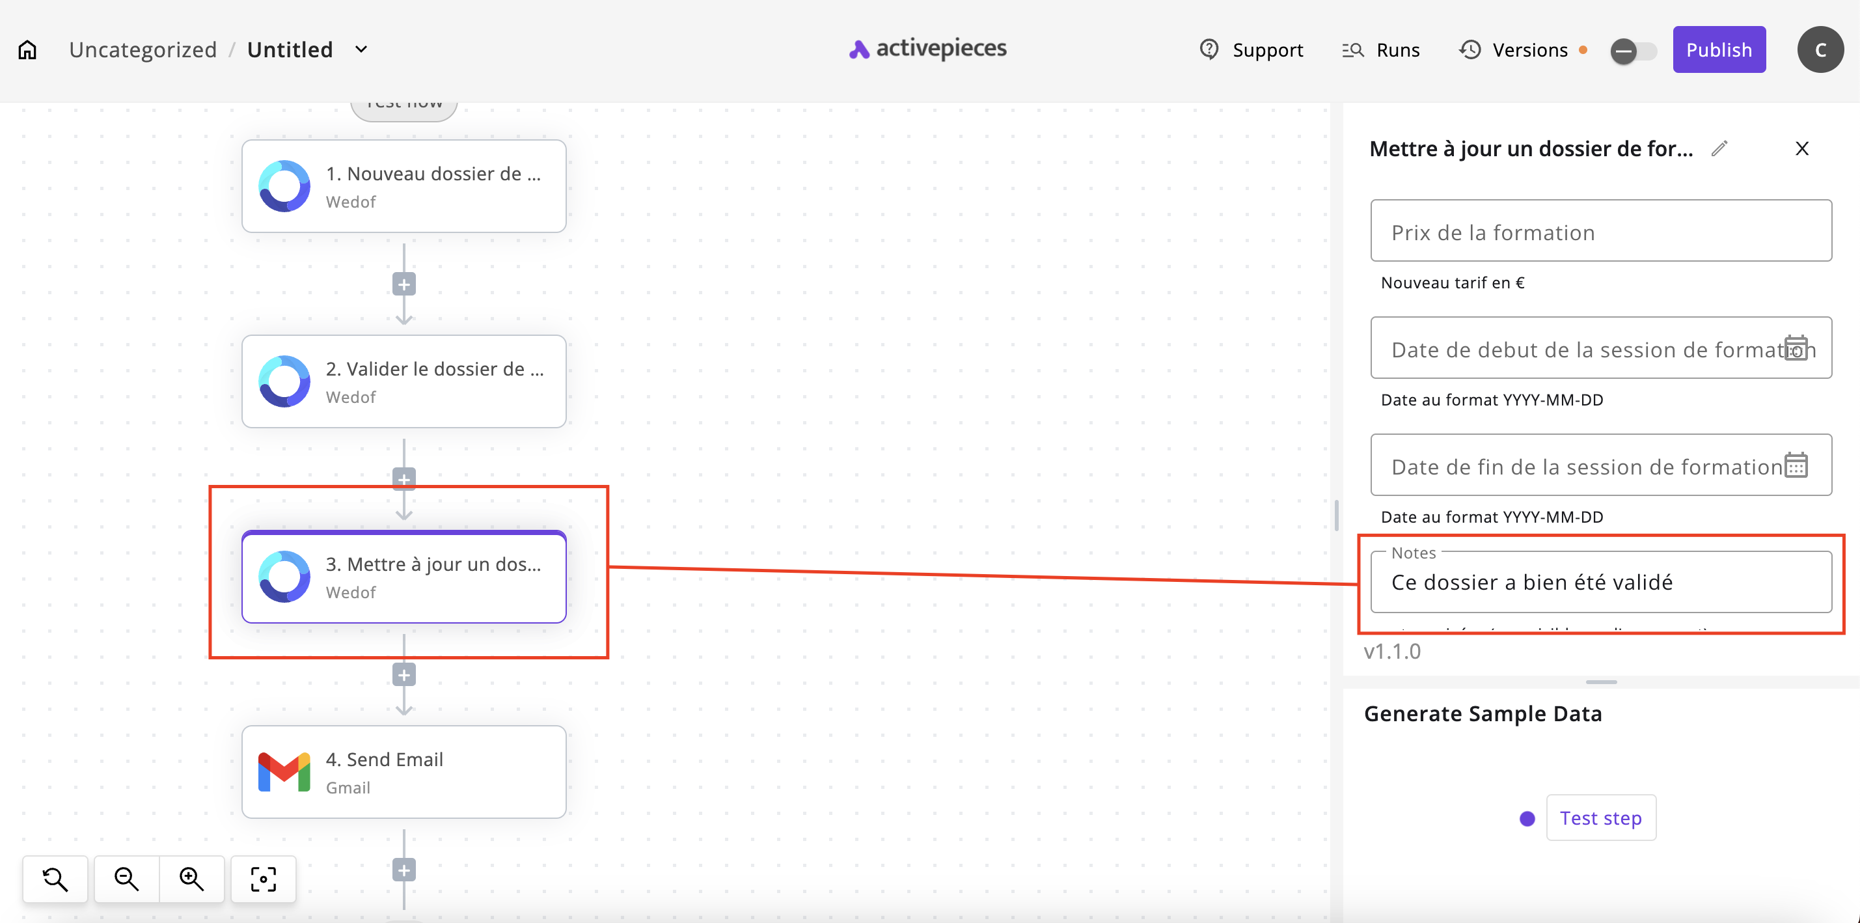This screenshot has width=1860, height=923.
Task: Click the Test step button
Action: tap(1600, 818)
